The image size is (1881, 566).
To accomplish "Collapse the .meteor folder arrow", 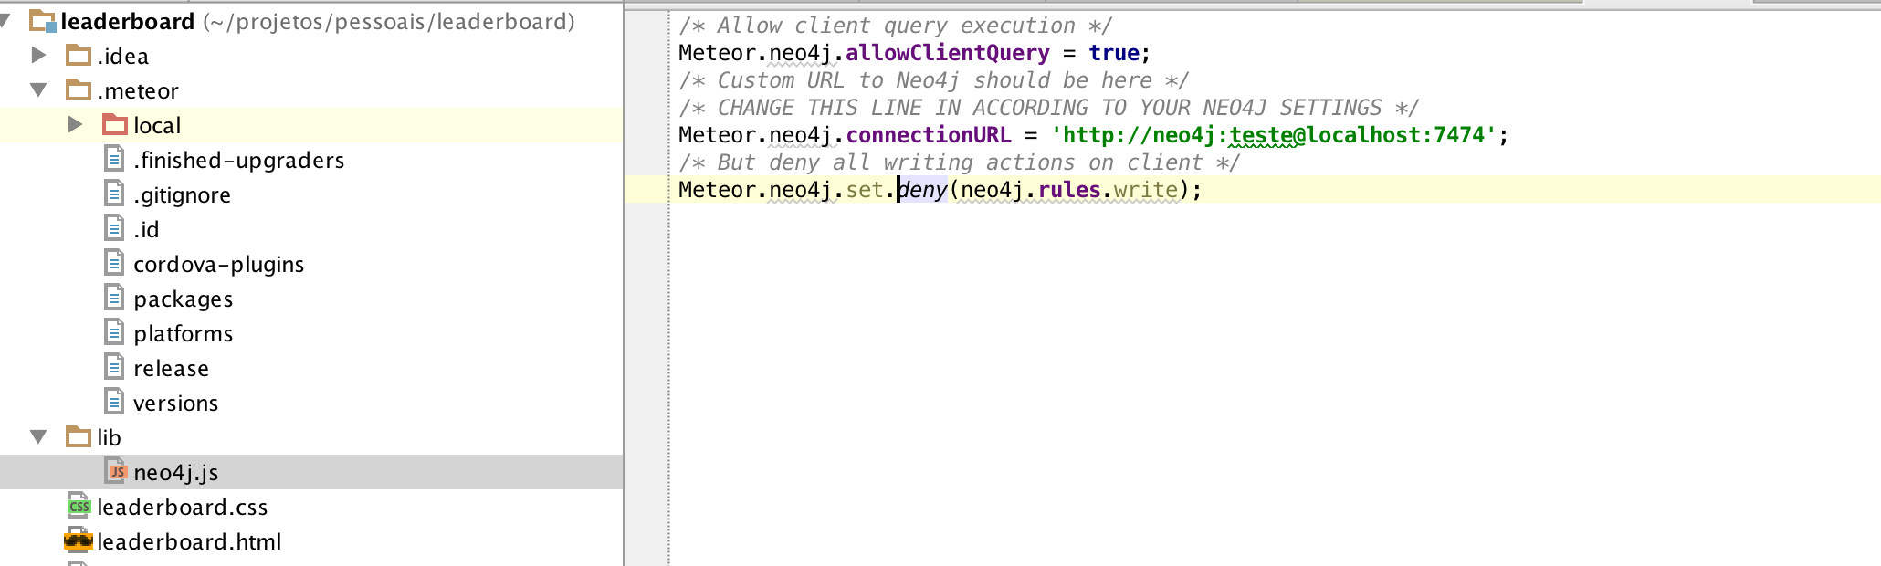I will pyautogui.click(x=38, y=90).
